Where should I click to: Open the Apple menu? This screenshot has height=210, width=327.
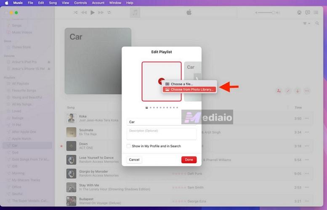(x=6, y=3)
